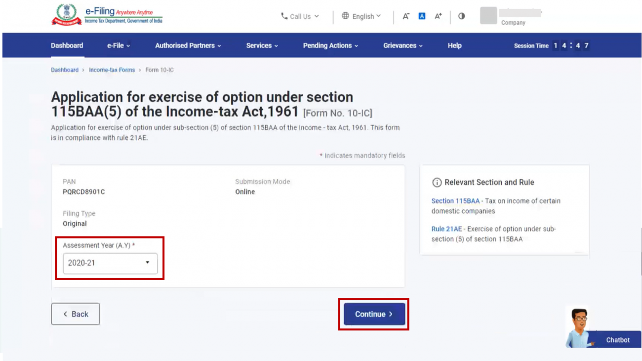Click the decrease font size icon

click(405, 16)
